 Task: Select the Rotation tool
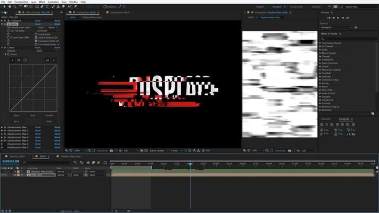[21, 7]
